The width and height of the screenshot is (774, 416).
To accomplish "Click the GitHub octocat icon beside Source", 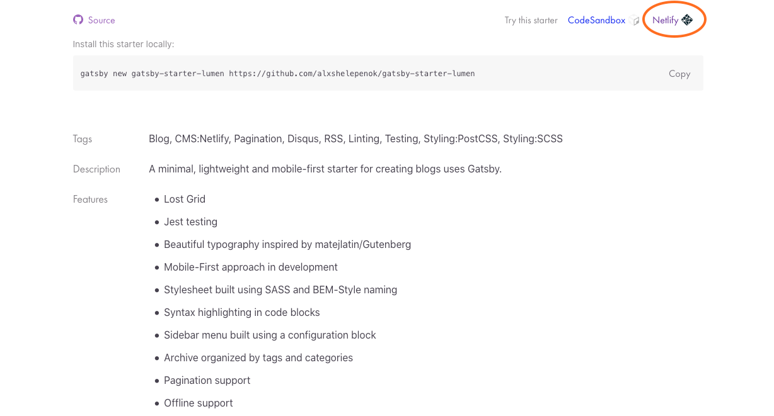I will 78,20.
